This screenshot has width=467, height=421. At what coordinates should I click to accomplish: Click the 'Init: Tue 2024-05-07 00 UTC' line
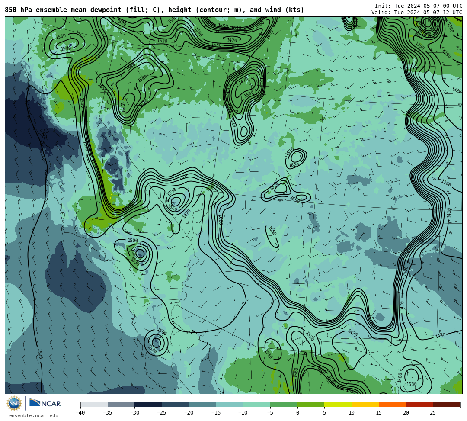tap(419, 6)
